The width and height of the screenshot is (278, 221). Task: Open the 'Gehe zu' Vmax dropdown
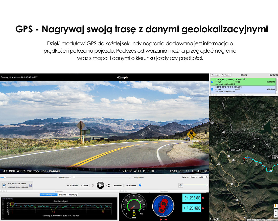click(199, 177)
